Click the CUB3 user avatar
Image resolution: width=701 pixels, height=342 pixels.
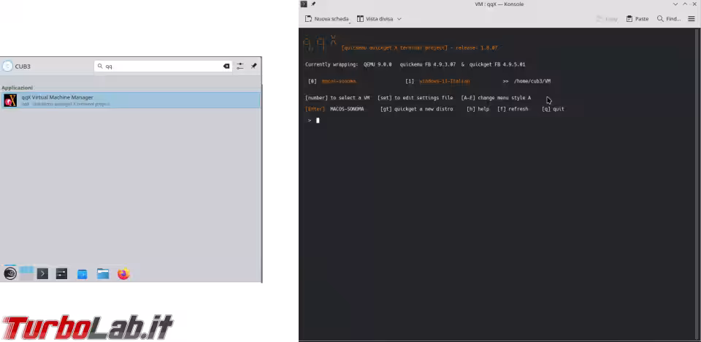coord(7,66)
